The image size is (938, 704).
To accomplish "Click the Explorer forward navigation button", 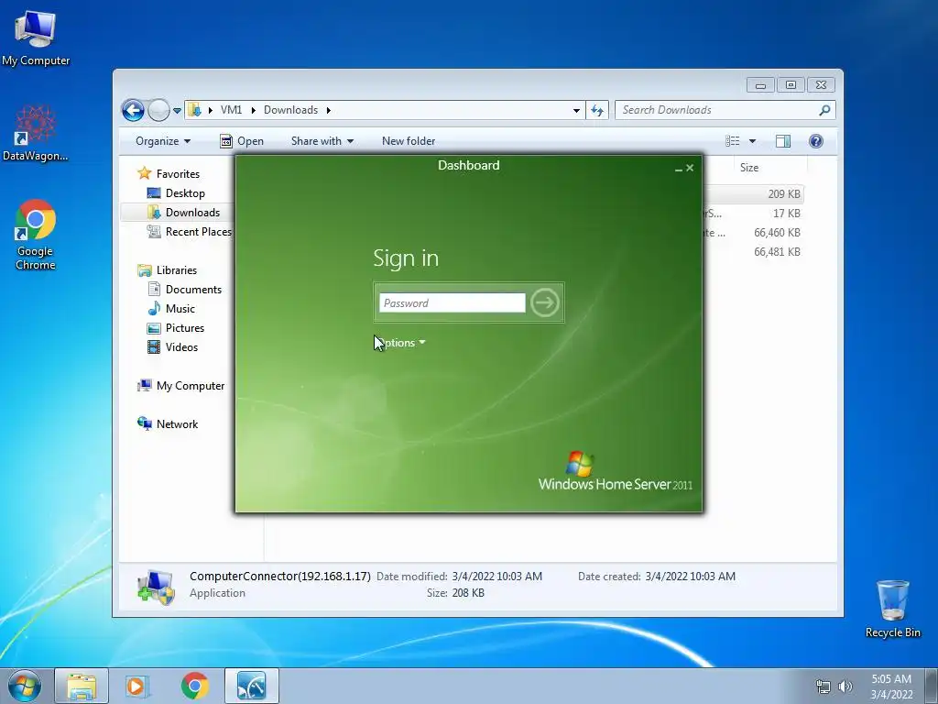I will click(158, 110).
